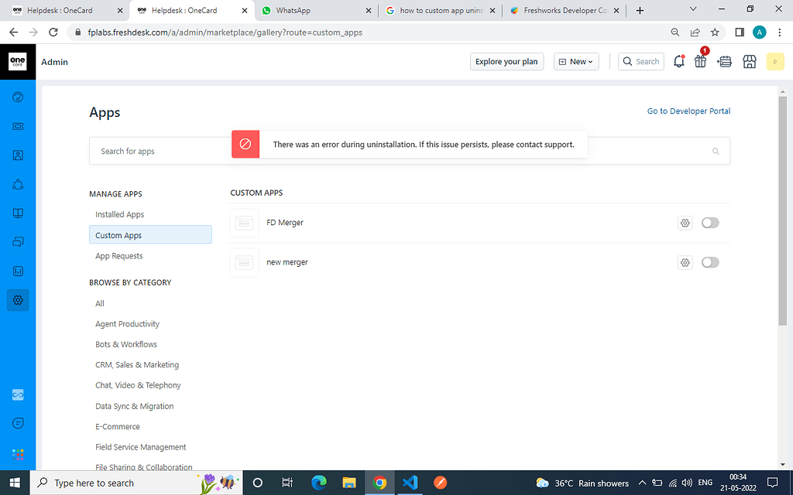
Task: Open the What's New gift icon
Action: point(700,61)
